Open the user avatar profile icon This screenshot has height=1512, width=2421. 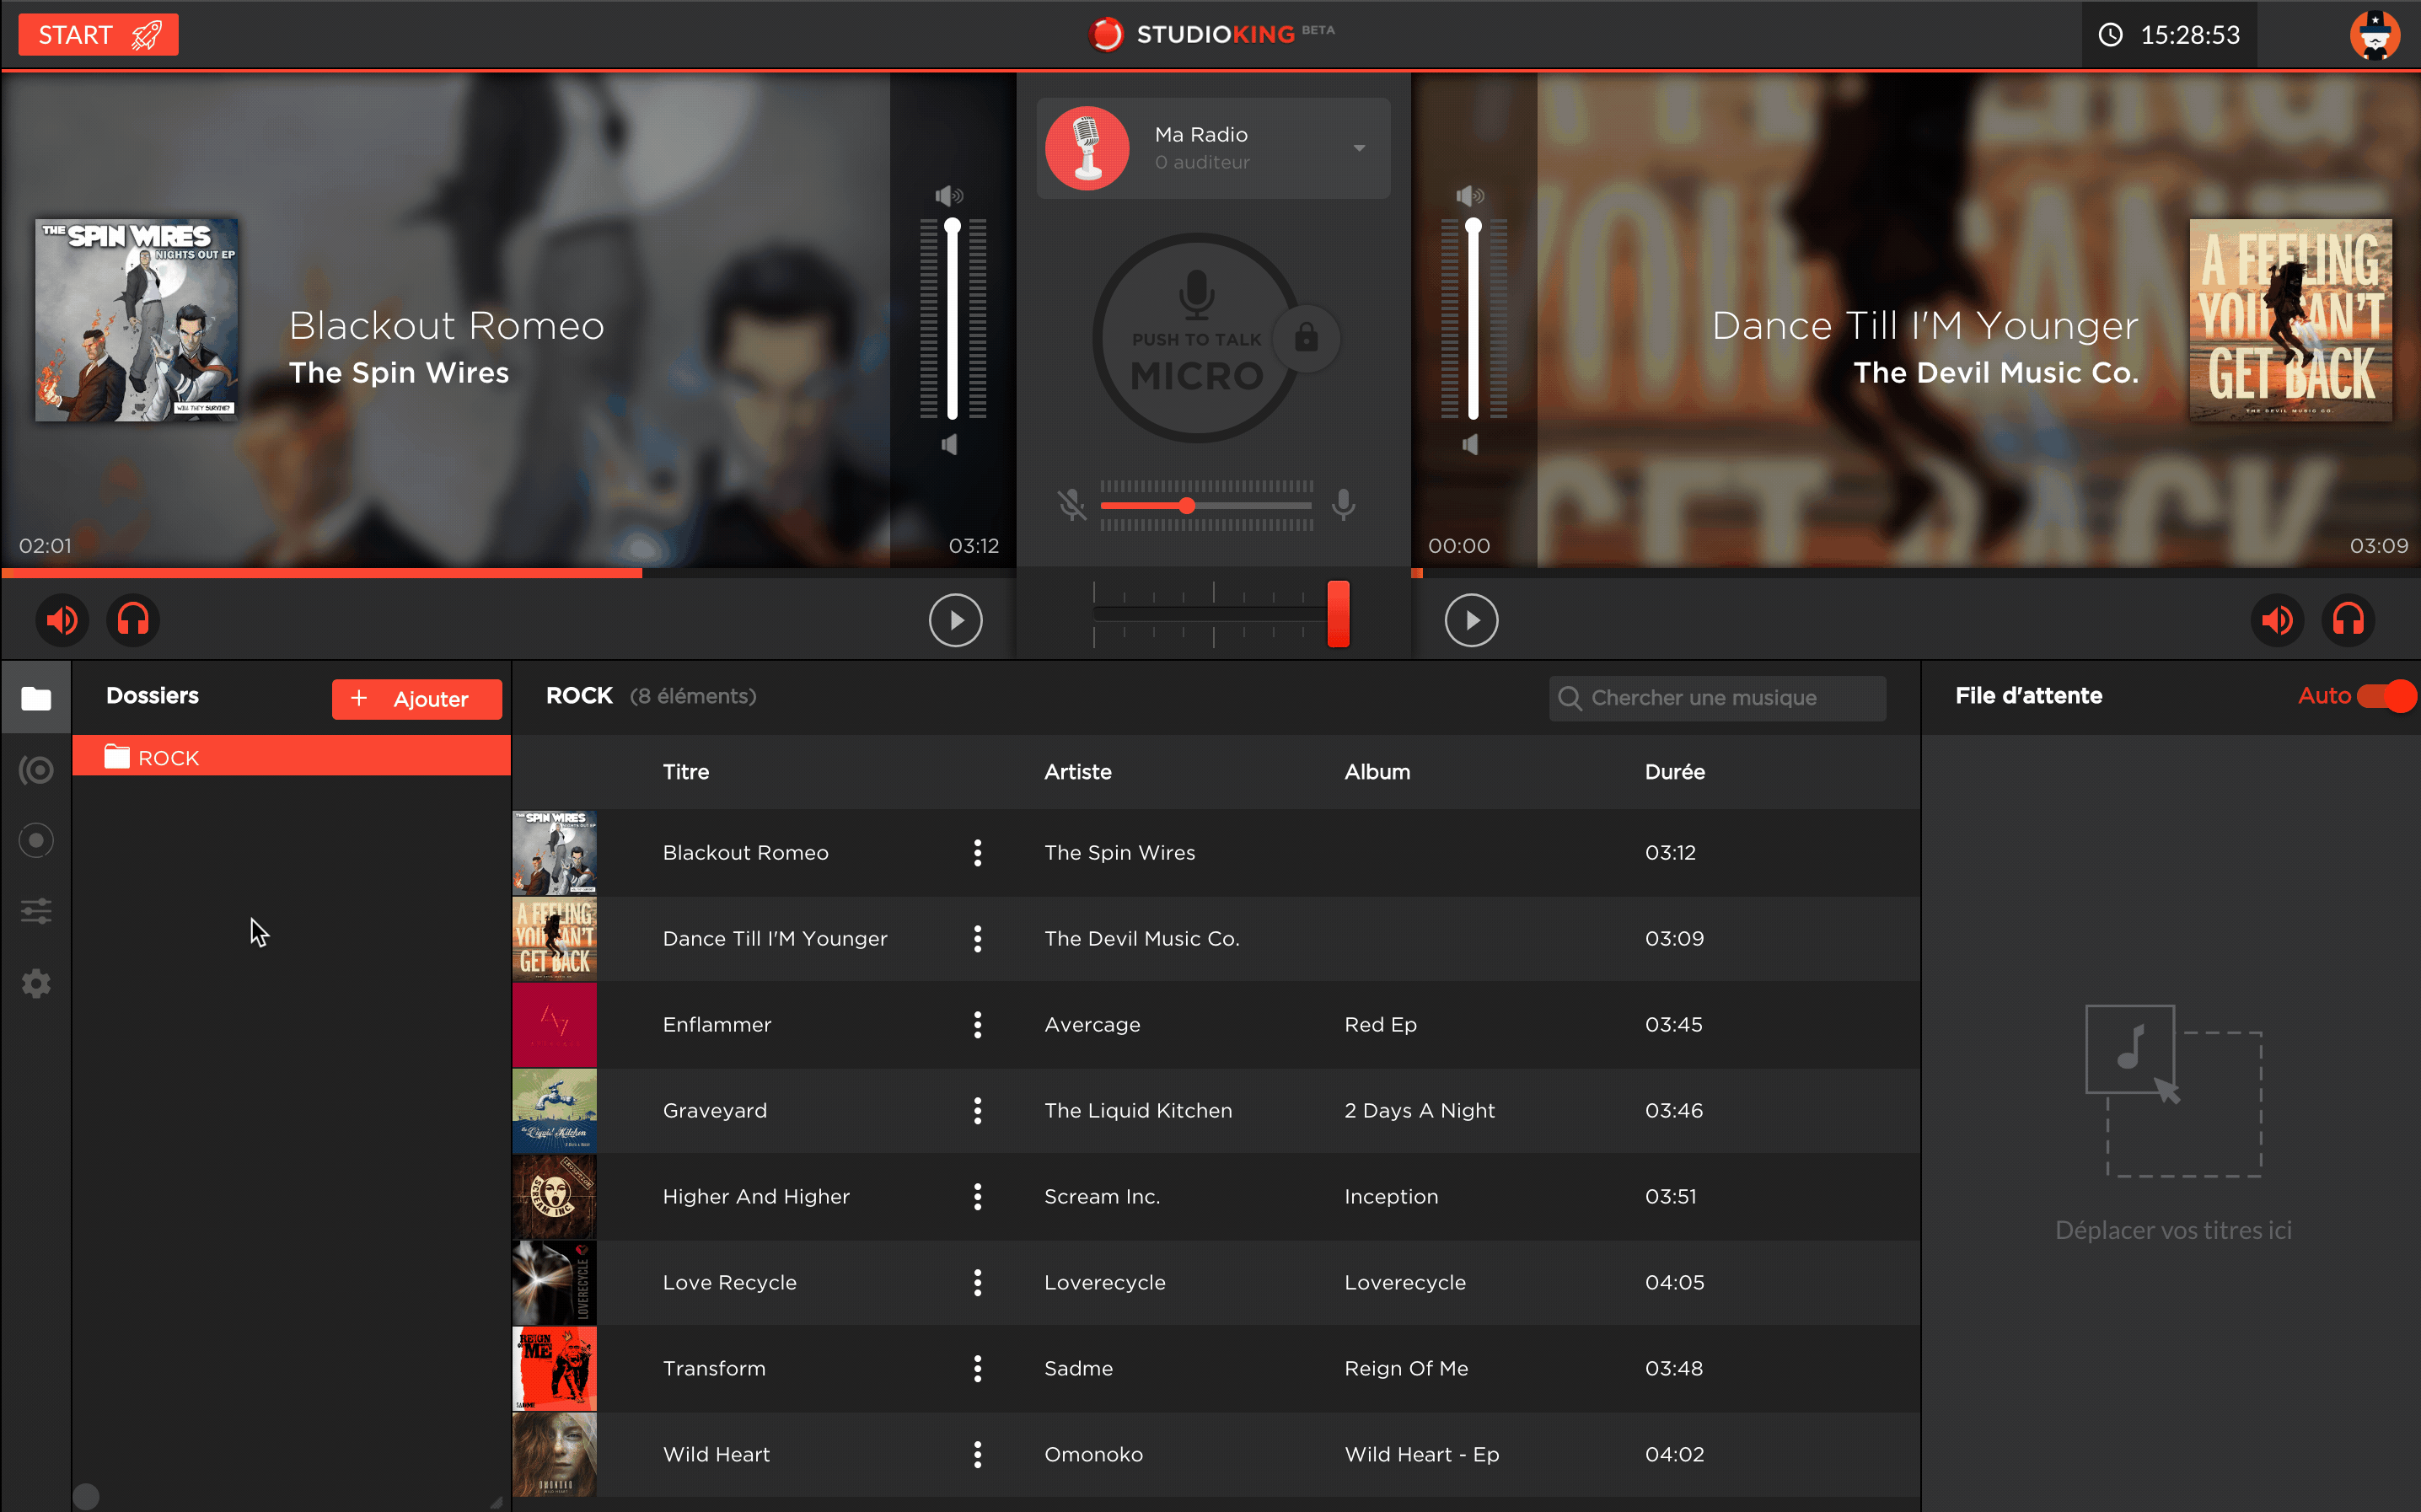pyautogui.click(x=2375, y=35)
